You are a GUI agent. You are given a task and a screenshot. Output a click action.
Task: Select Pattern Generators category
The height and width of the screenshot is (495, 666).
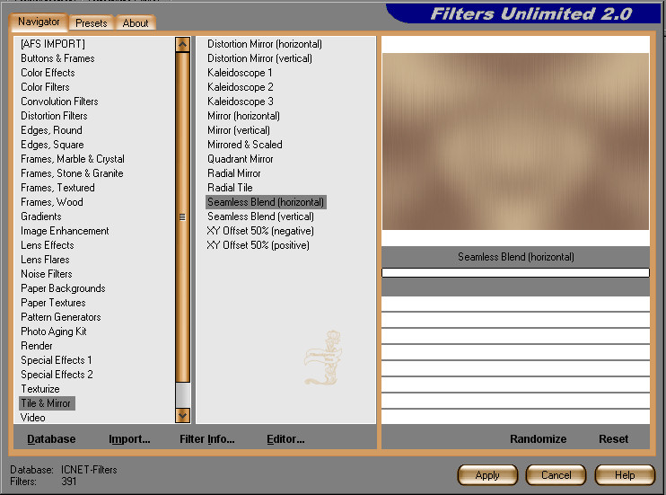point(61,317)
